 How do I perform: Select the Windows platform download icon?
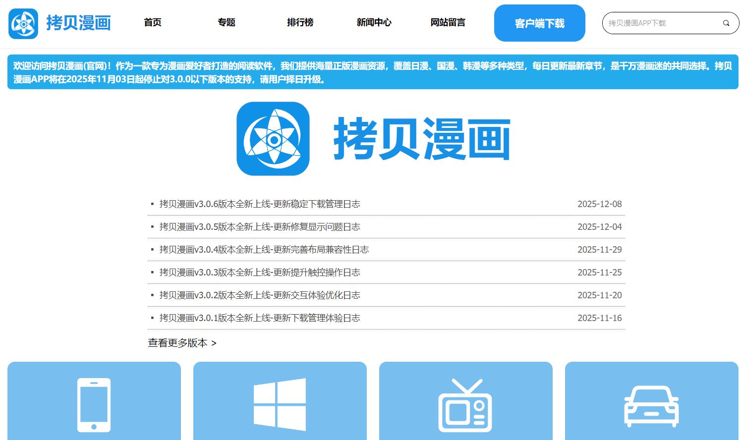pos(280,404)
